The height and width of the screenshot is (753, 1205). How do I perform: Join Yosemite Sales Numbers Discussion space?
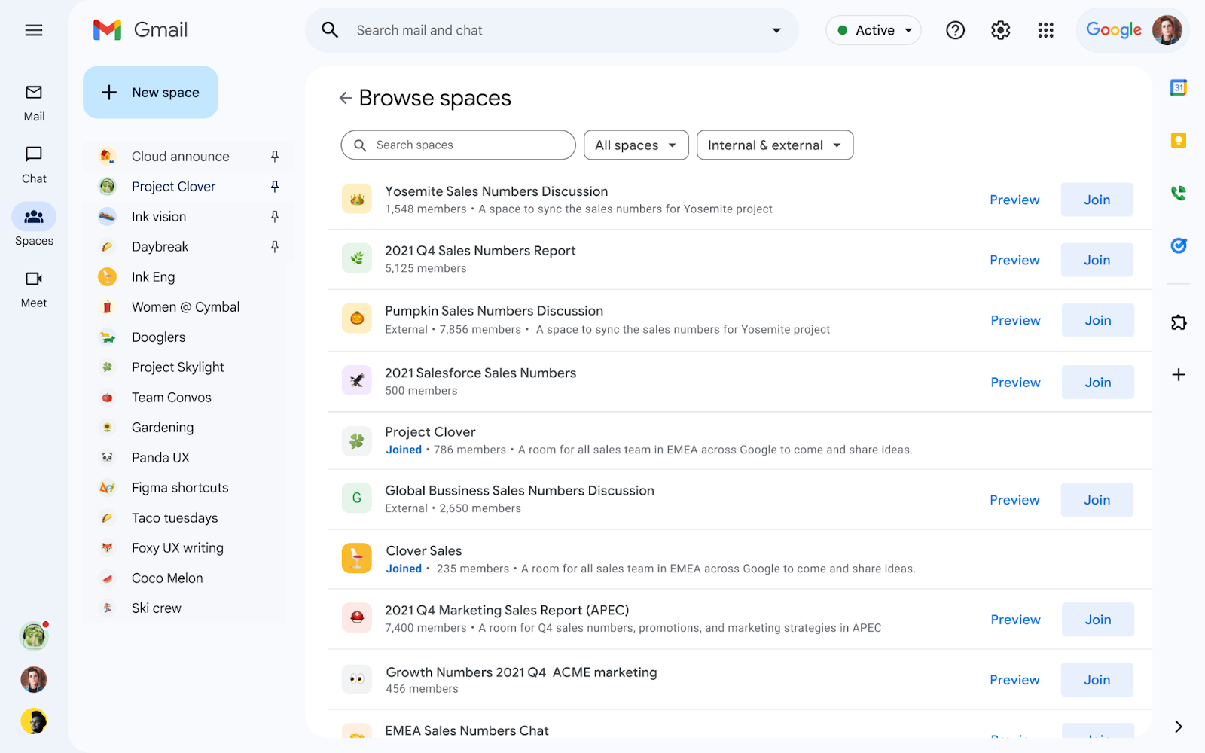pyautogui.click(x=1097, y=200)
